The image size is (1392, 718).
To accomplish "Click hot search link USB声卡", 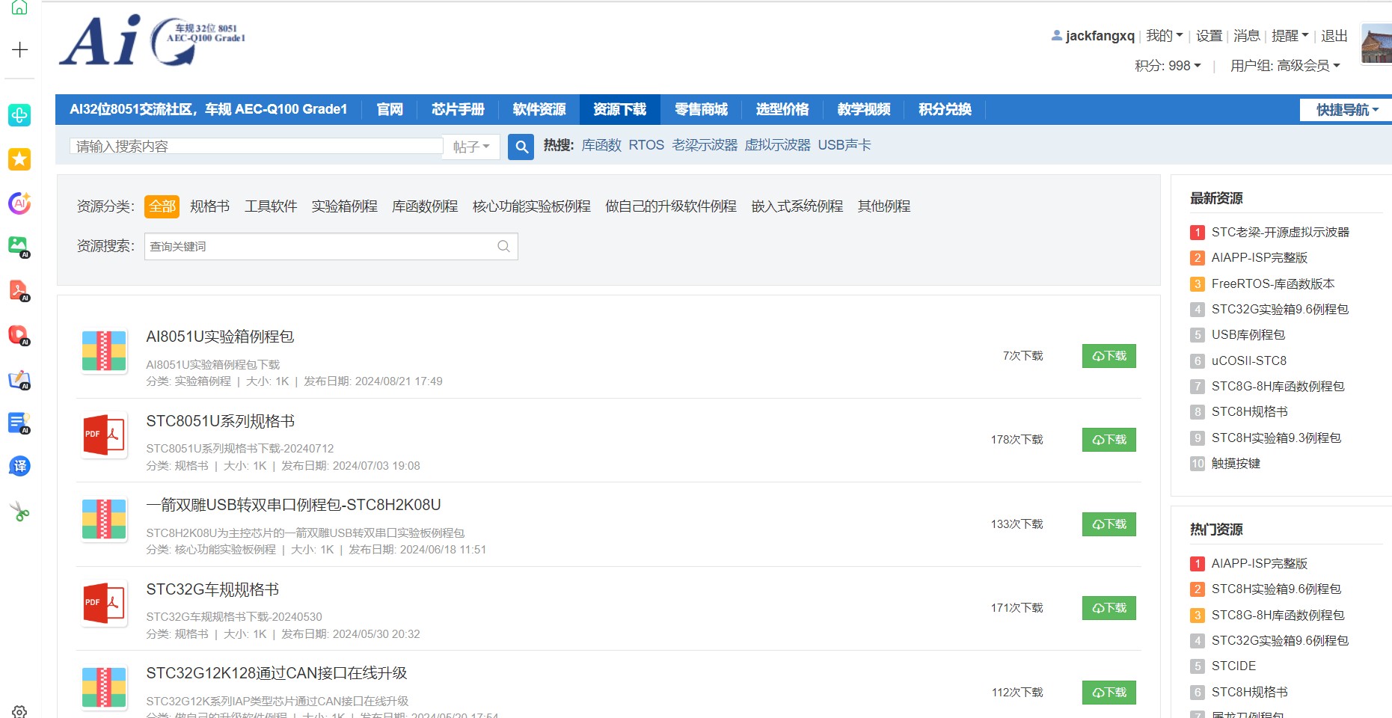I will pyautogui.click(x=844, y=145).
